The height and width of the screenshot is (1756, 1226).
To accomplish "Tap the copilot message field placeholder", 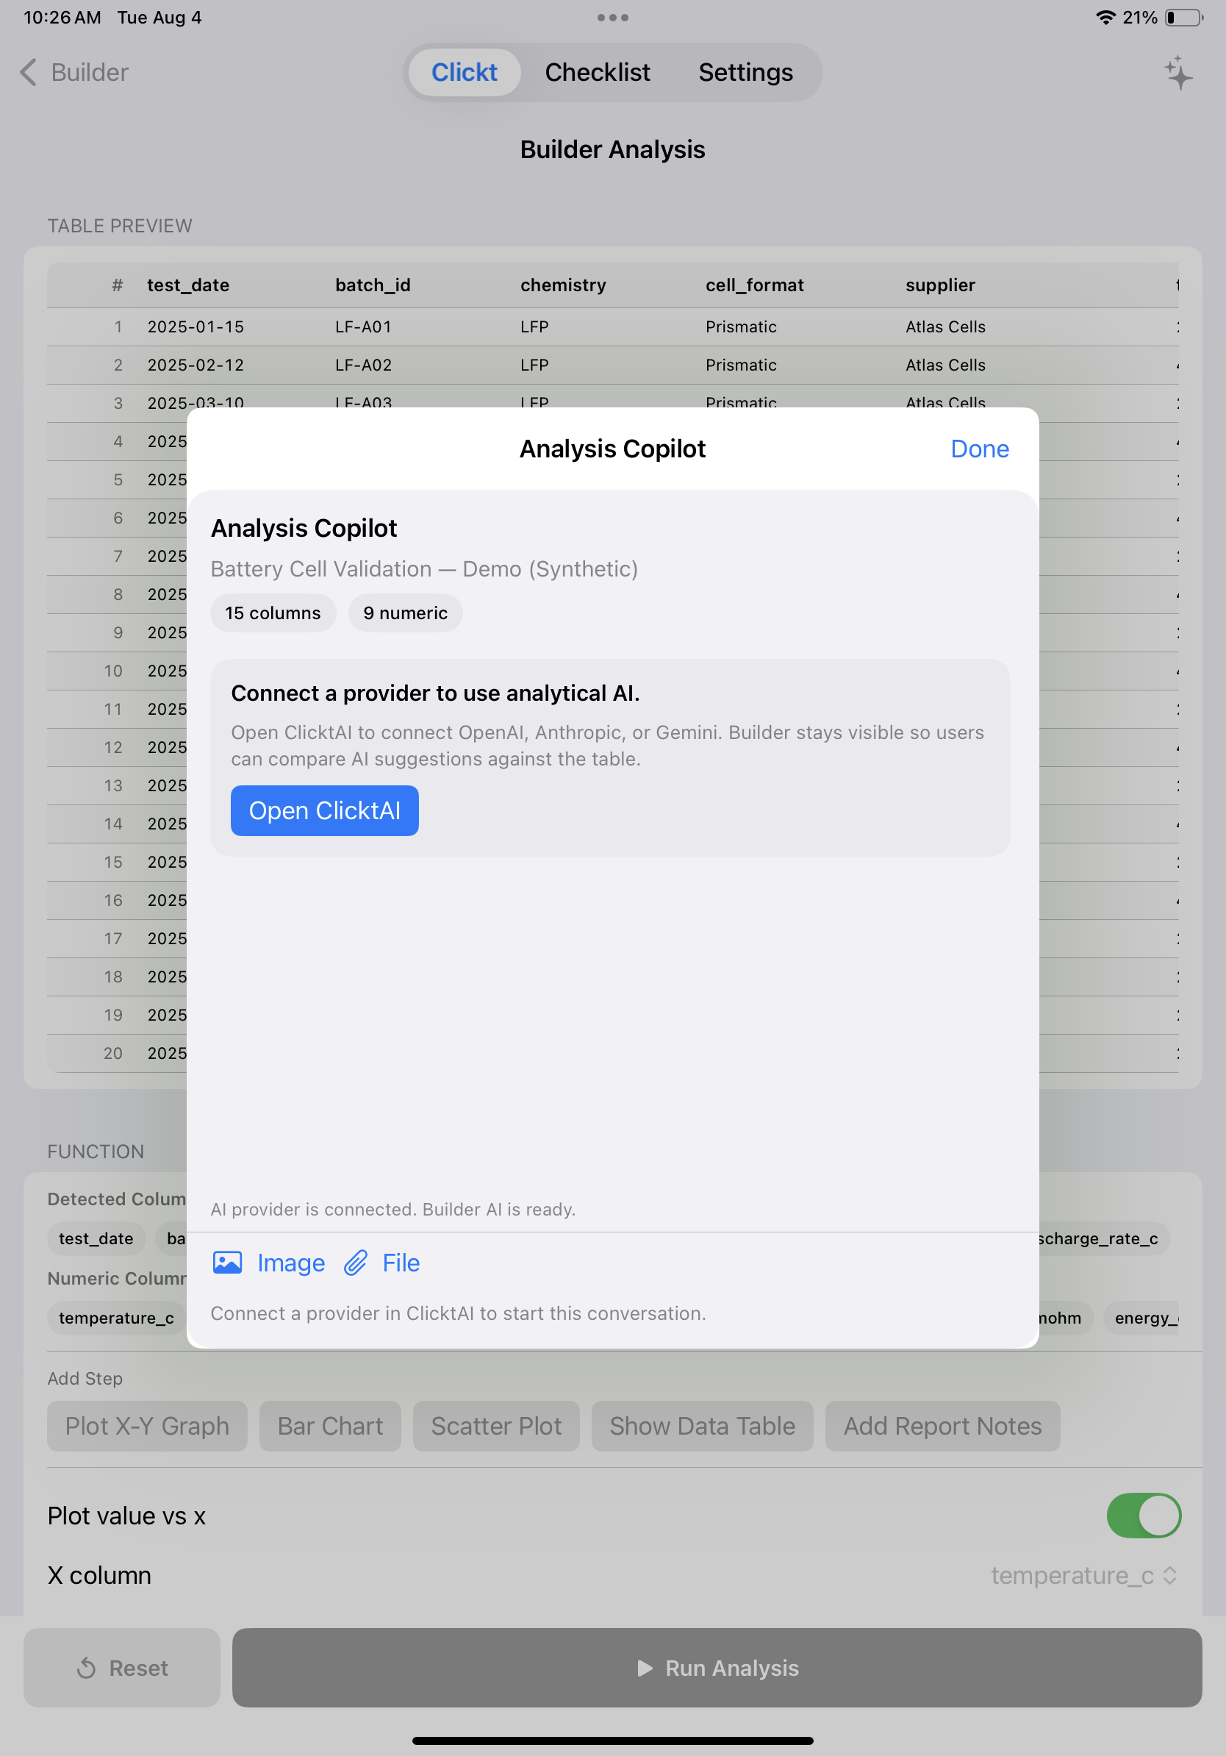I will pos(458,1313).
